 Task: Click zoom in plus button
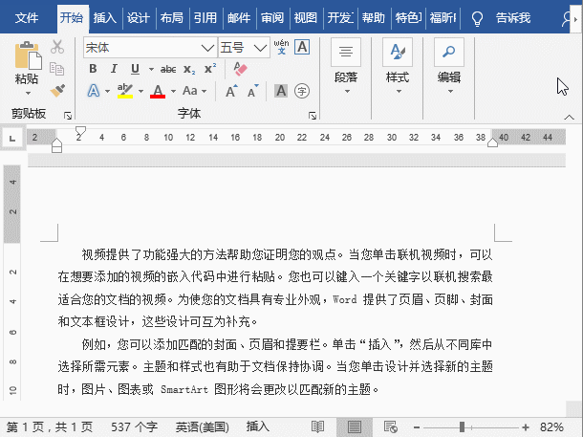point(526,427)
